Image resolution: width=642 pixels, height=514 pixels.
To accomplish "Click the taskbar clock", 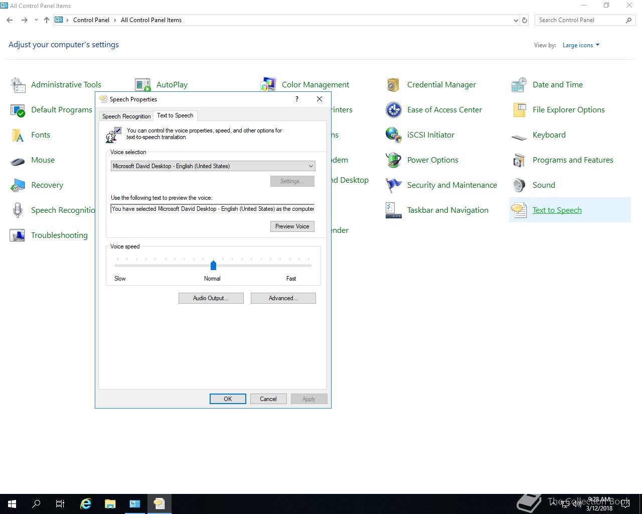I will (599, 504).
